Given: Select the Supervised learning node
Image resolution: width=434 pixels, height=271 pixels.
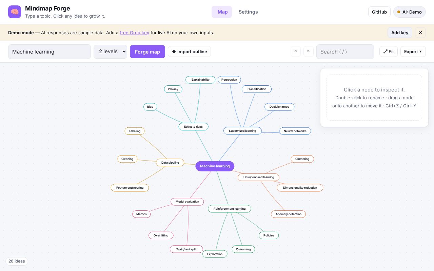Looking at the screenshot, I should click(242, 131).
